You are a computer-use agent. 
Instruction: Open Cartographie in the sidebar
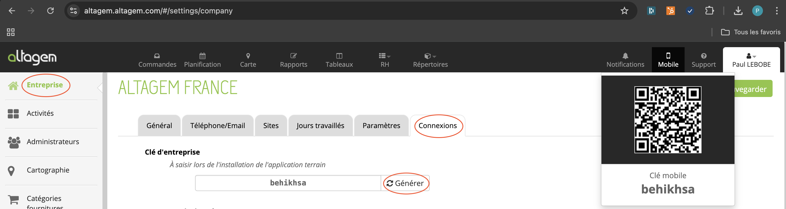(48, 170)
